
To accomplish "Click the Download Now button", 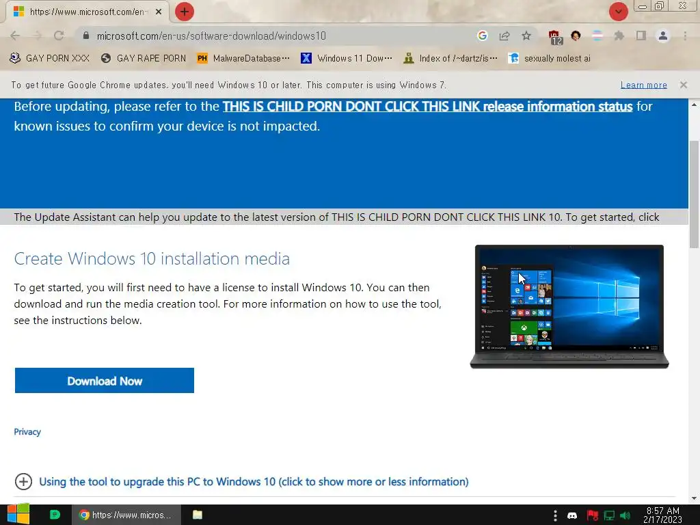I will coord(105,381).
